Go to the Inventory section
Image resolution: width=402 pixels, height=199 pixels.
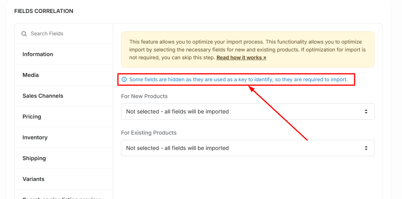63,137
